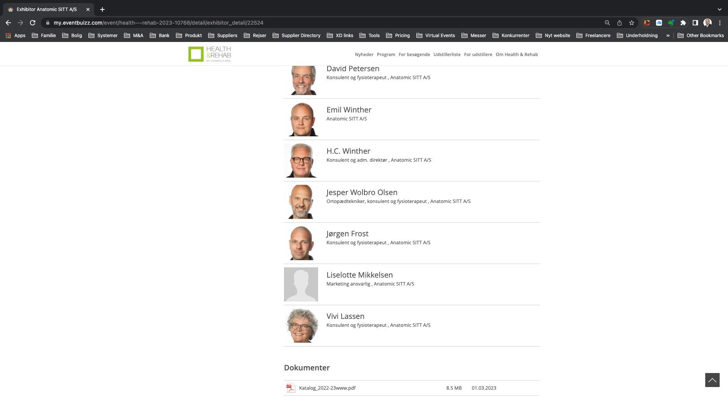728x409 pixels.
Task: Expand the tab search chevron at top right
Action: click(719, 9)
